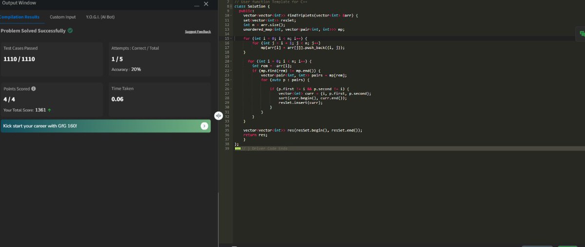Screen dimensions: 585x247
Task: Click the Problem Solved Successfully heading
Action: coord(33,31)
